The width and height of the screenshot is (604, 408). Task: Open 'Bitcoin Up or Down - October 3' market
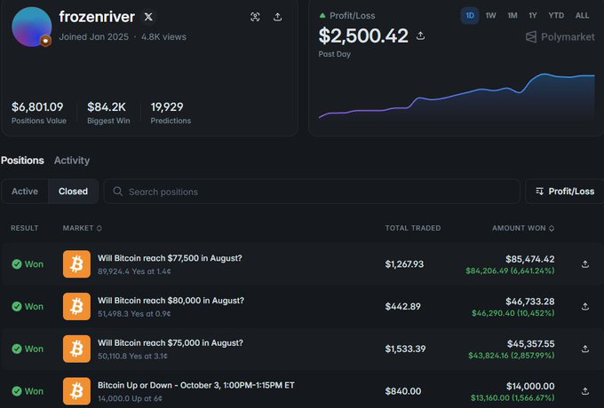pos(196,385)
